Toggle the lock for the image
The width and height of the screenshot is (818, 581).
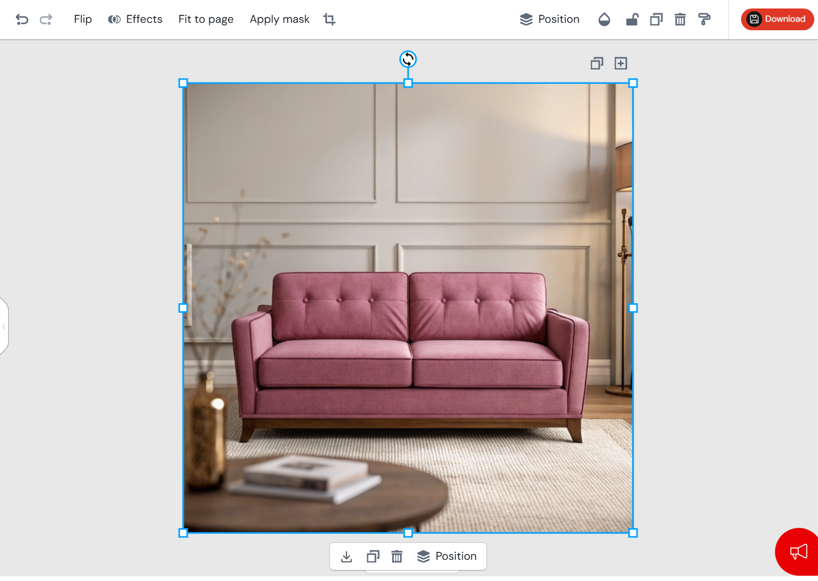pyautogui.click(x=632, y=20)
